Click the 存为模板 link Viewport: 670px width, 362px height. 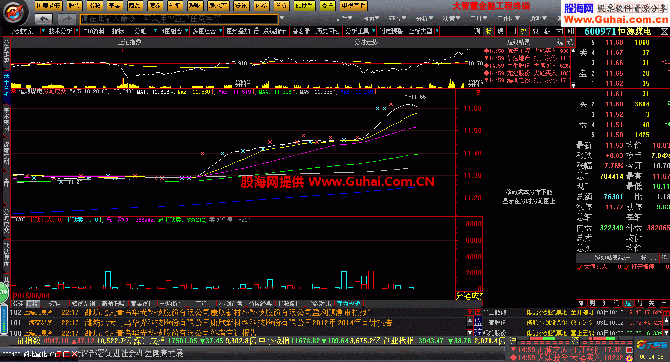point(348,304)
